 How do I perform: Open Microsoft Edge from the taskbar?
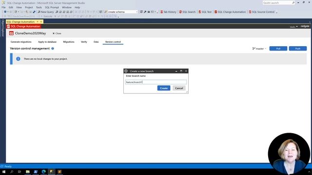pyautogui.click(x=43, y=172)
